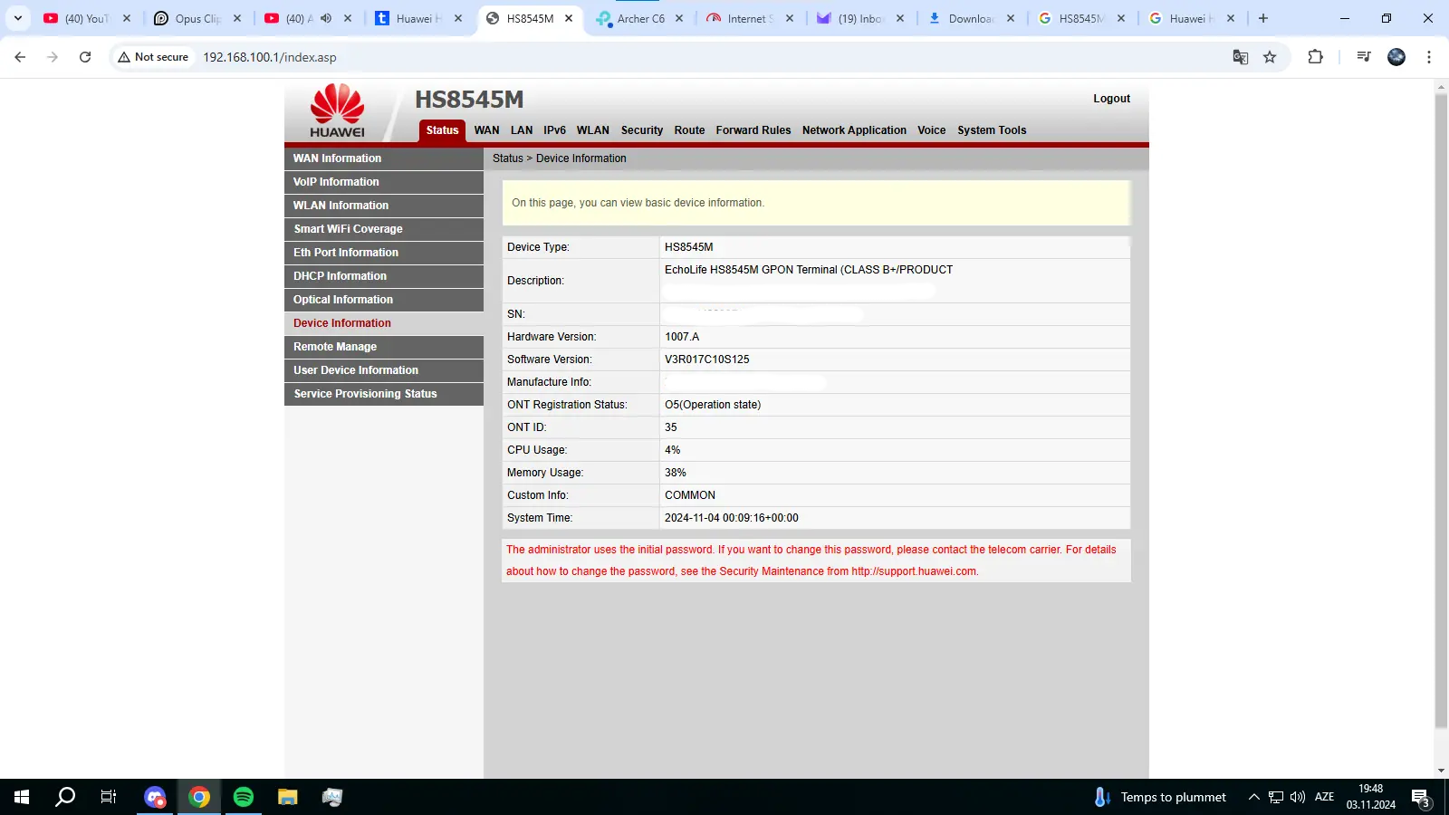This screenshot has width=1449, height=815.
Task: Open network status tray icon
Action: point(1276,797)
